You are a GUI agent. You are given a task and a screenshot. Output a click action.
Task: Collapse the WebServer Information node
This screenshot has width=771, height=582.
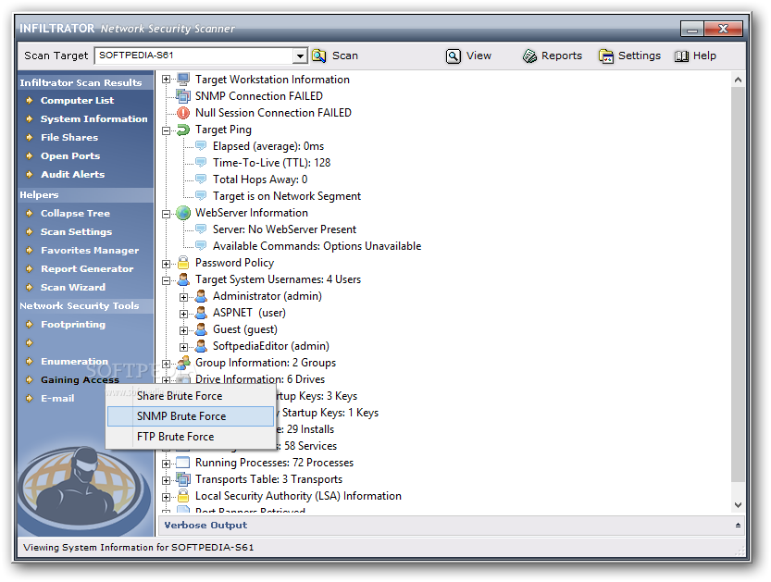(x=167, y=214)
